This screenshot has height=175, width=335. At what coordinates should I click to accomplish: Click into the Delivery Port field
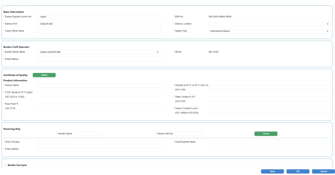(100, 24)
